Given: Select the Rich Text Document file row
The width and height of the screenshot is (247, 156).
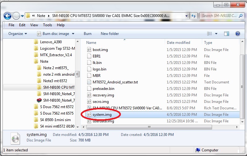Looking at the screenshot, I should pyautogui.click(x=163, y=108).
